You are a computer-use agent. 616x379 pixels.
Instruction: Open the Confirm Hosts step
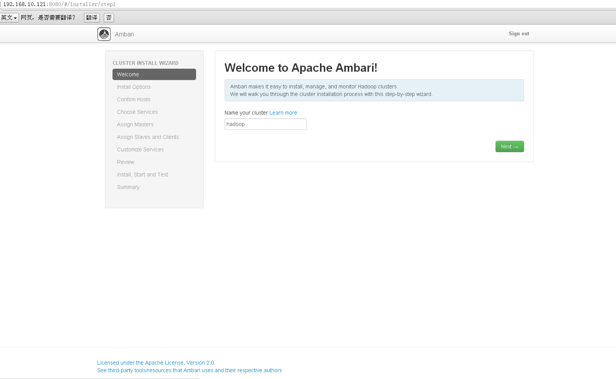click(x=134, y=99)
